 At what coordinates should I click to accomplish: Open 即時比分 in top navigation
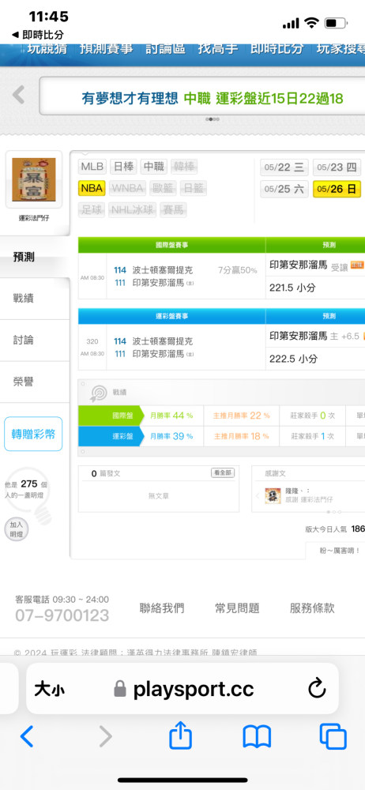(x=277, y=49)
